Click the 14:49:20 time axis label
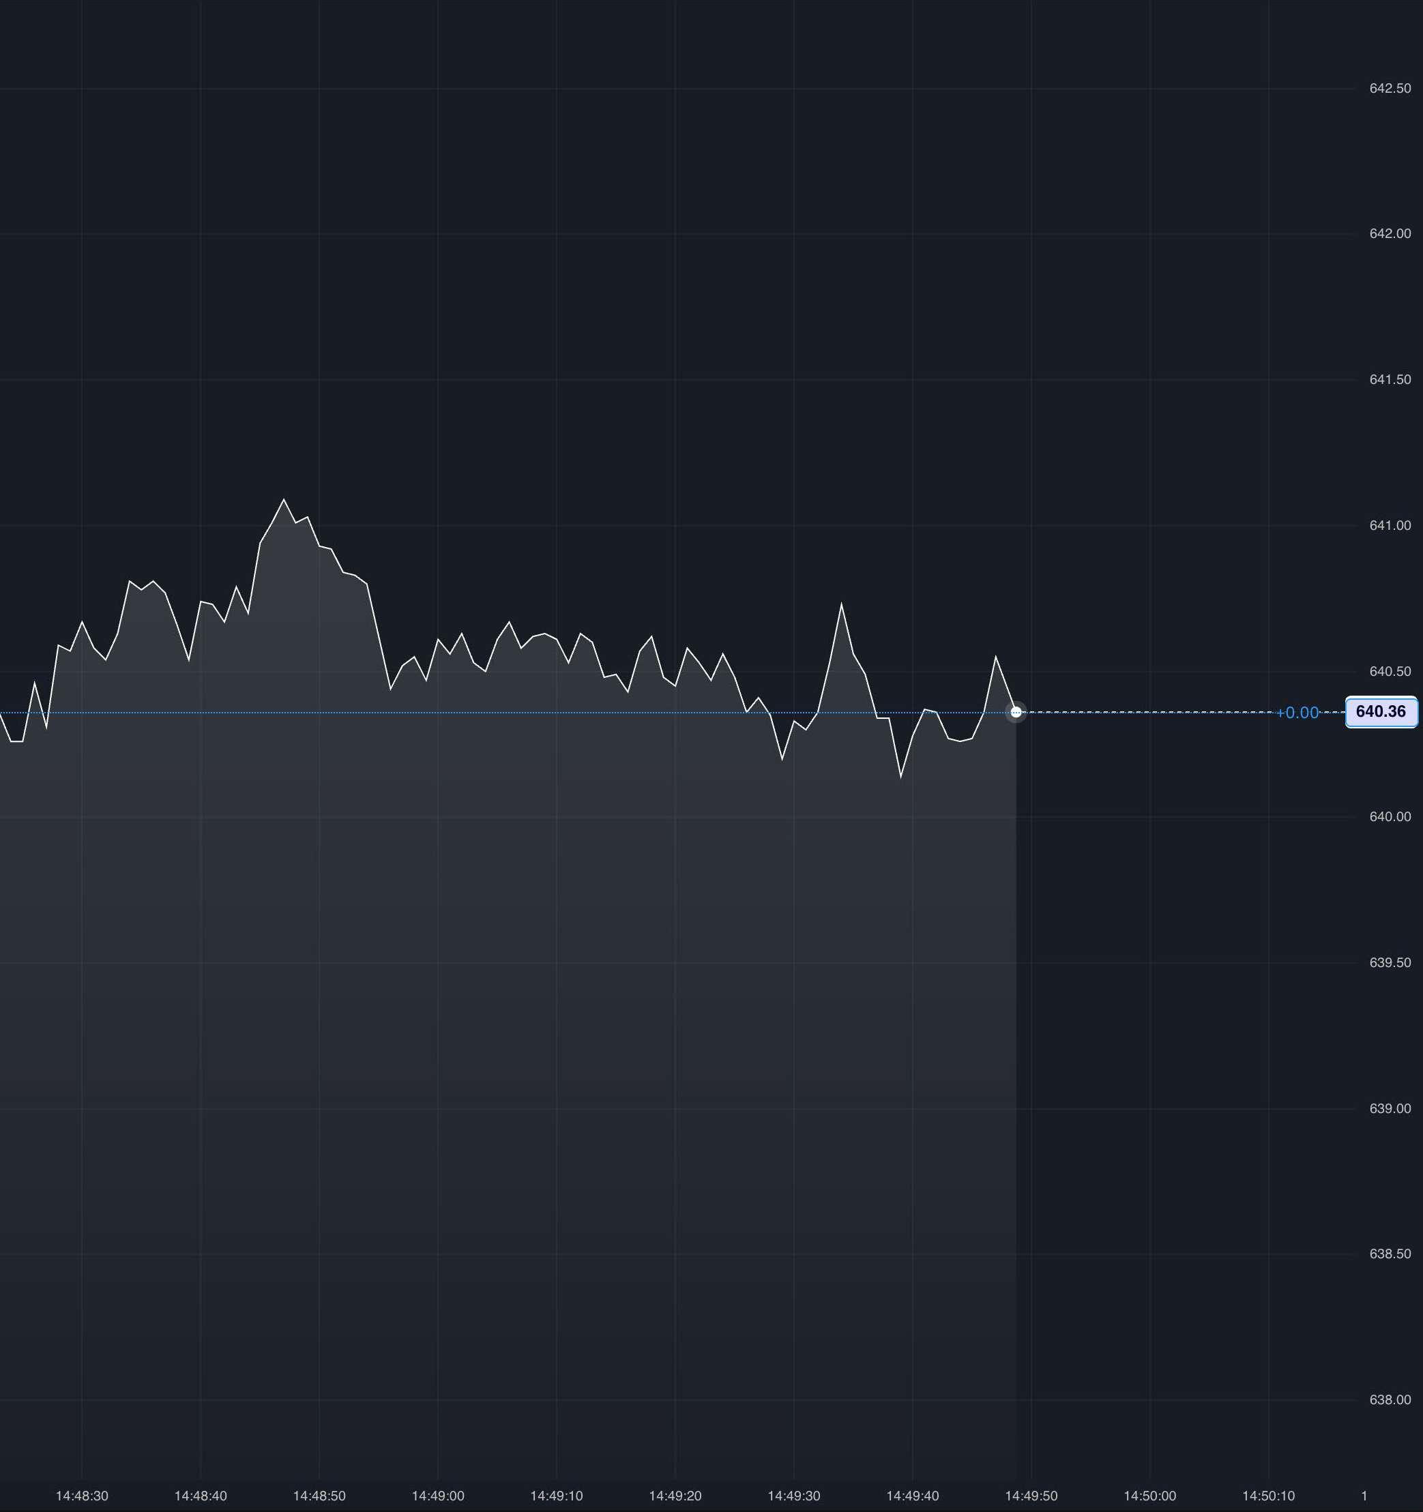Screen dimensions: 1423x1512 [x=675, y=1496]
